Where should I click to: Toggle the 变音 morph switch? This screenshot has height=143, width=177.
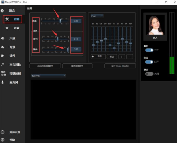click(x=149, y=62)
